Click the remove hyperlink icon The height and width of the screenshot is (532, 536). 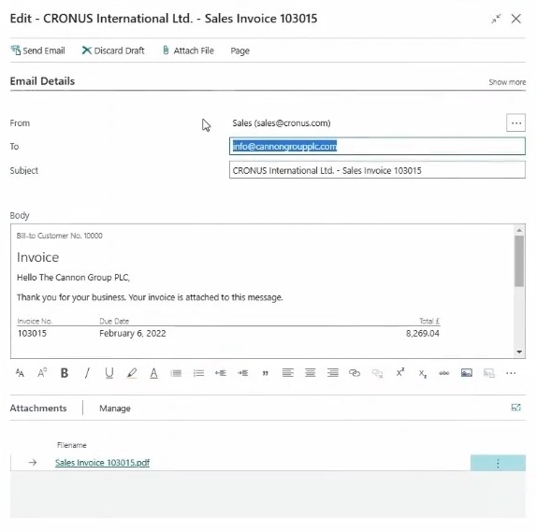click(377, 373)
